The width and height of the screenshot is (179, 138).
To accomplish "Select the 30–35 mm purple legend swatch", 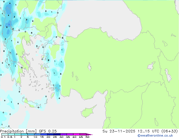I will (63, 134).
